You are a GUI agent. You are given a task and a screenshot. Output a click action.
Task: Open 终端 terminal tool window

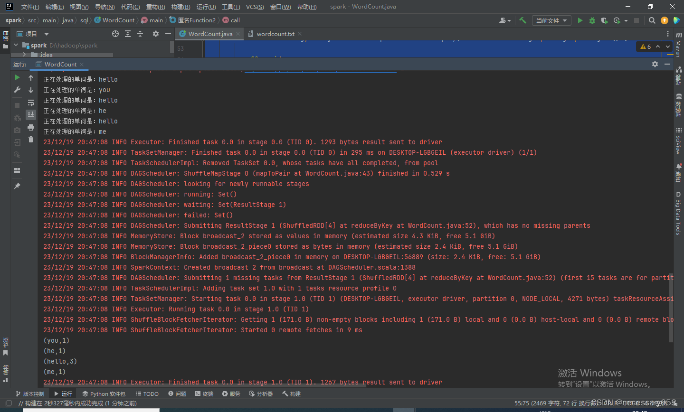click(x=204, y=394)
